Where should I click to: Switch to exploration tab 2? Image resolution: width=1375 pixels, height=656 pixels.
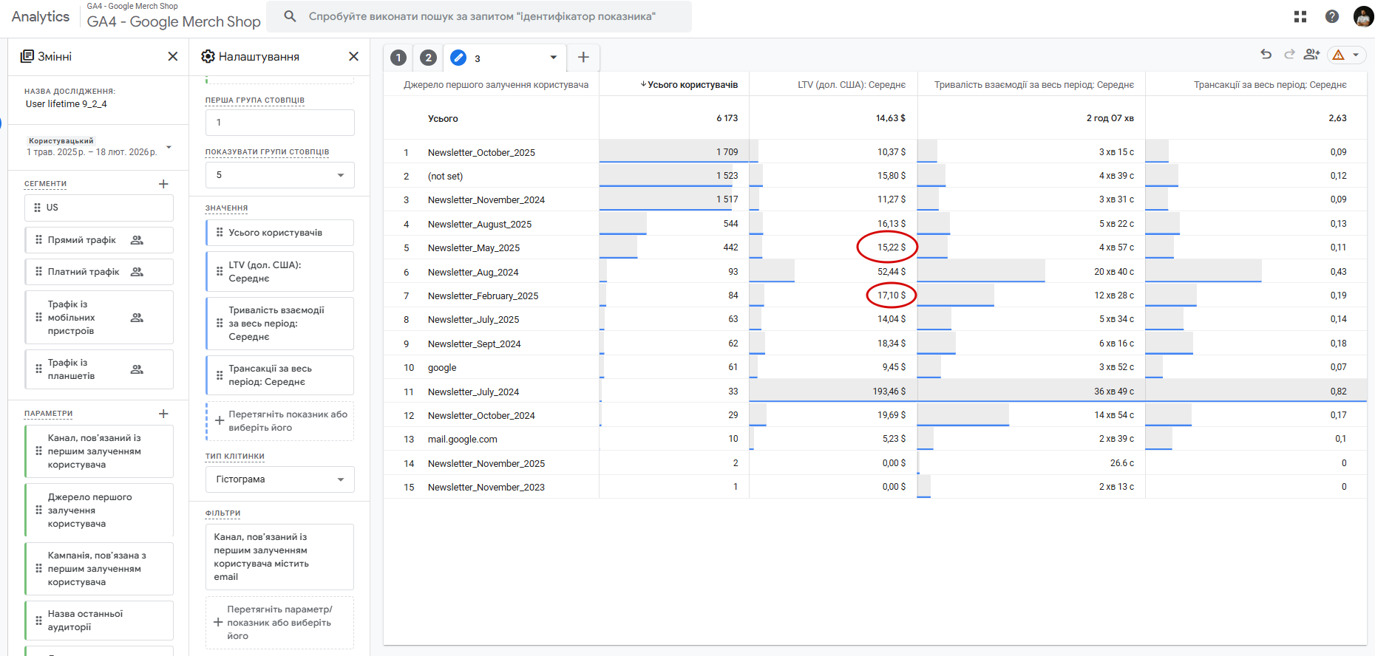coord(428,58)
